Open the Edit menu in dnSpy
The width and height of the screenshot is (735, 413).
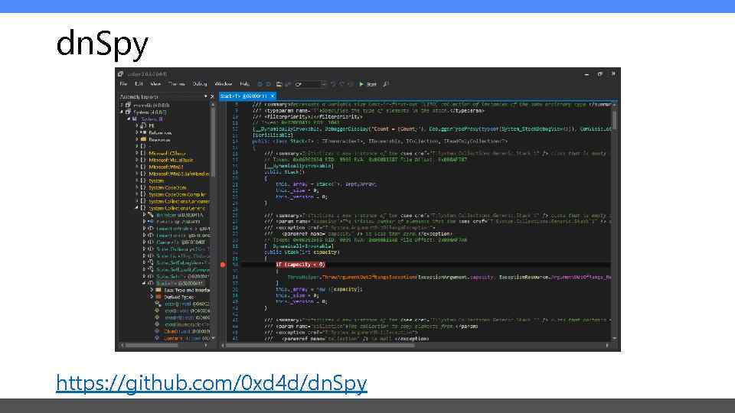(139, 84)
